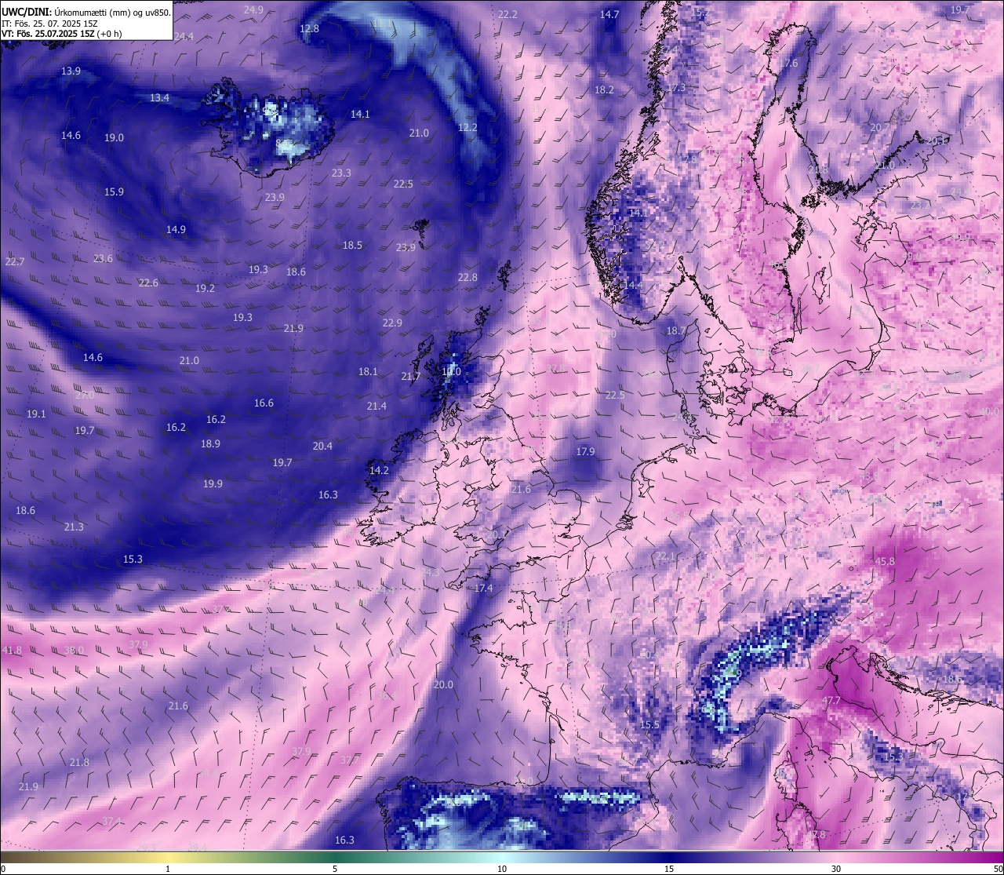
Task: Click the 22.9 value label
Action: click(x=392, y=323)
